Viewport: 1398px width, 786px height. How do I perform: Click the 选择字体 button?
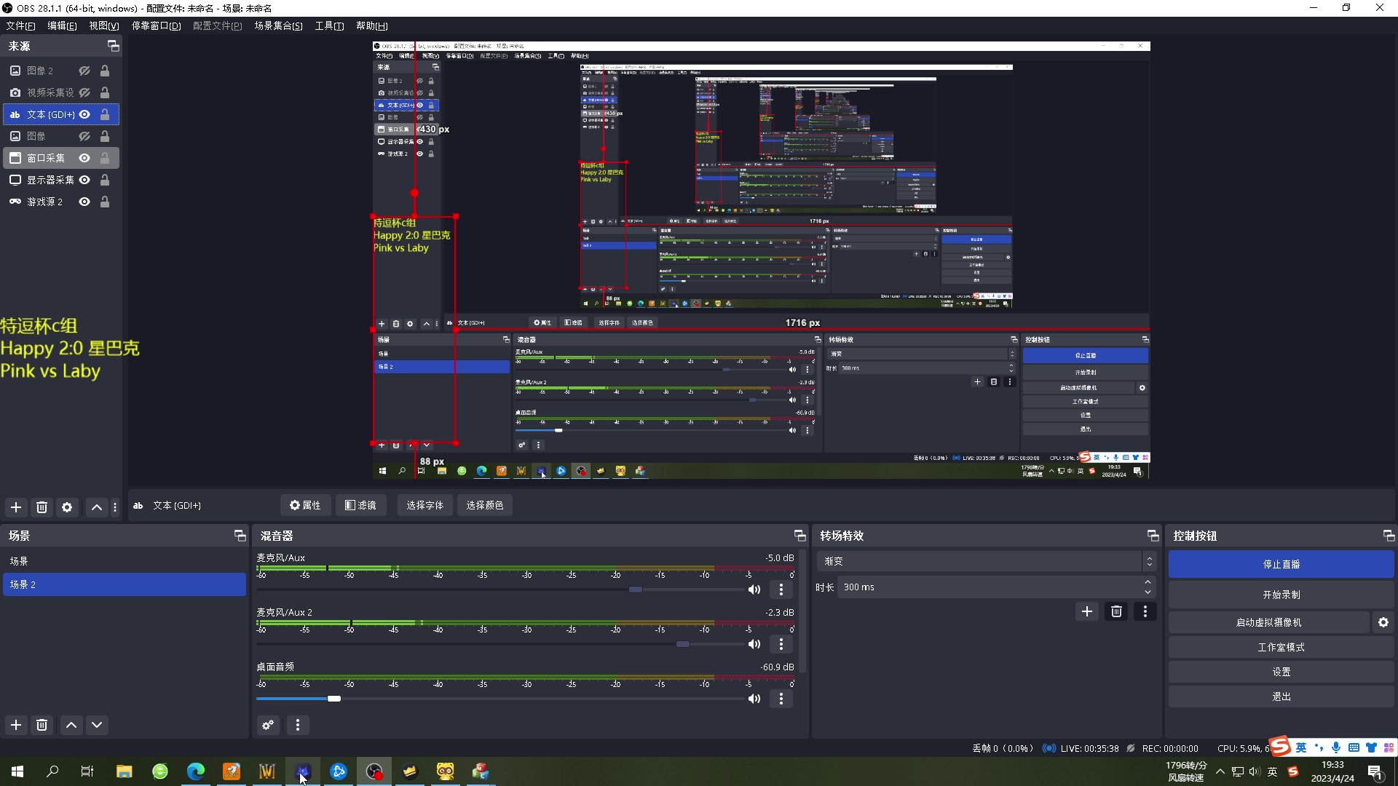(424, 505)
